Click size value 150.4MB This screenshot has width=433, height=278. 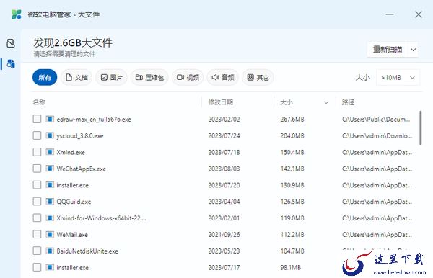[x=292, y=152]
